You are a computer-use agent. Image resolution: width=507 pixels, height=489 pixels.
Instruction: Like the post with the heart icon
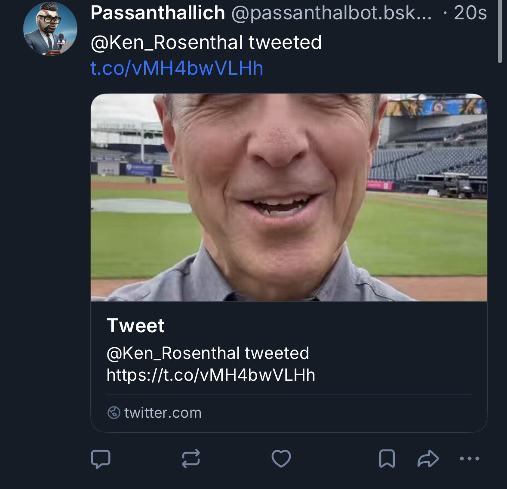pos(282,459)
